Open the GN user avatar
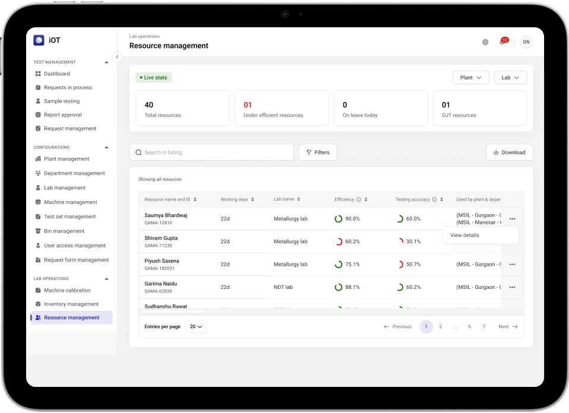Viewport: 569px width, 413px height. point(526,42)
